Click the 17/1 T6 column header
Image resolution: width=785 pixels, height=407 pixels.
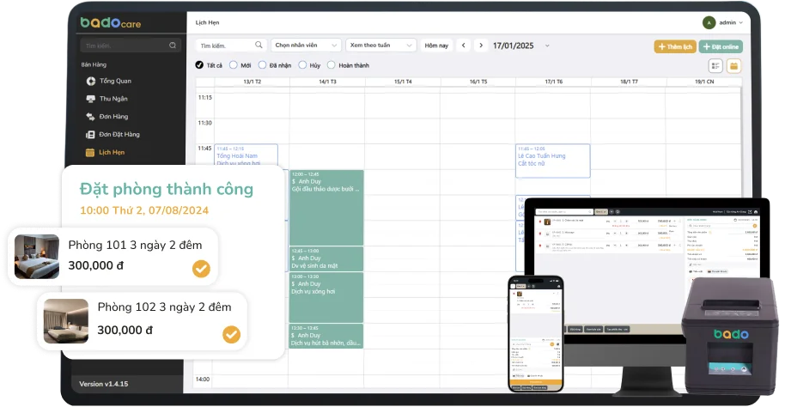pyautogui.click(x=553, y=82)
